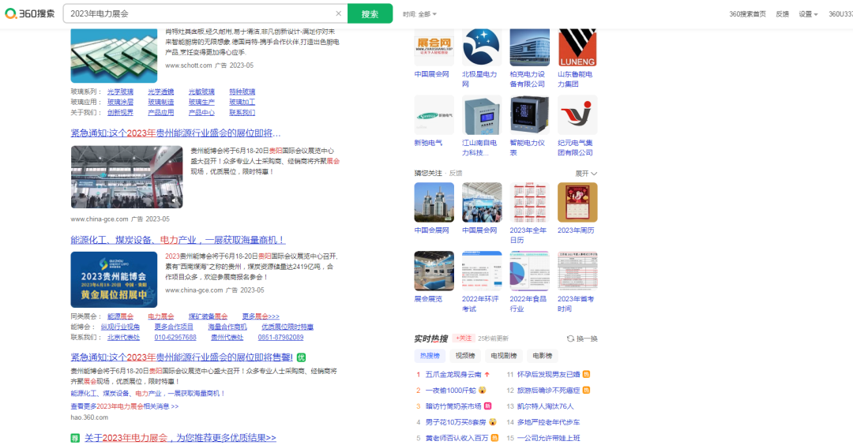Screen dimensions: 853x445
Task: Click the green 搜索 button
Action: click(x=370, y=13)
